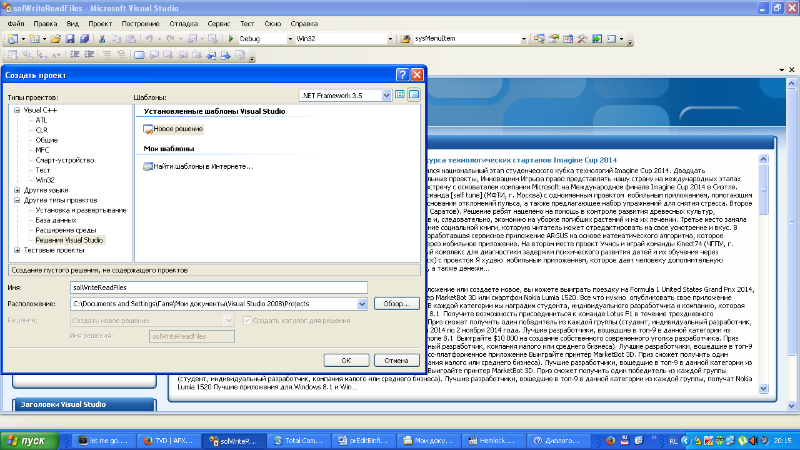This screenshot has height=450, width=800.
Task: Open the Properties Window toolbar icon
Action: [x=553, y=39]
